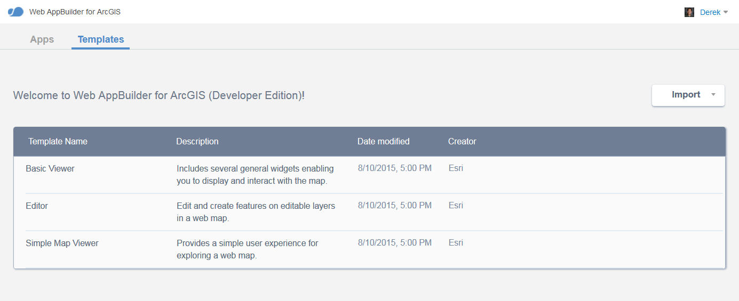The image size is (739, 301).
Task: Click the Simple Map Viewer description text
Action: tap(247, 249)
